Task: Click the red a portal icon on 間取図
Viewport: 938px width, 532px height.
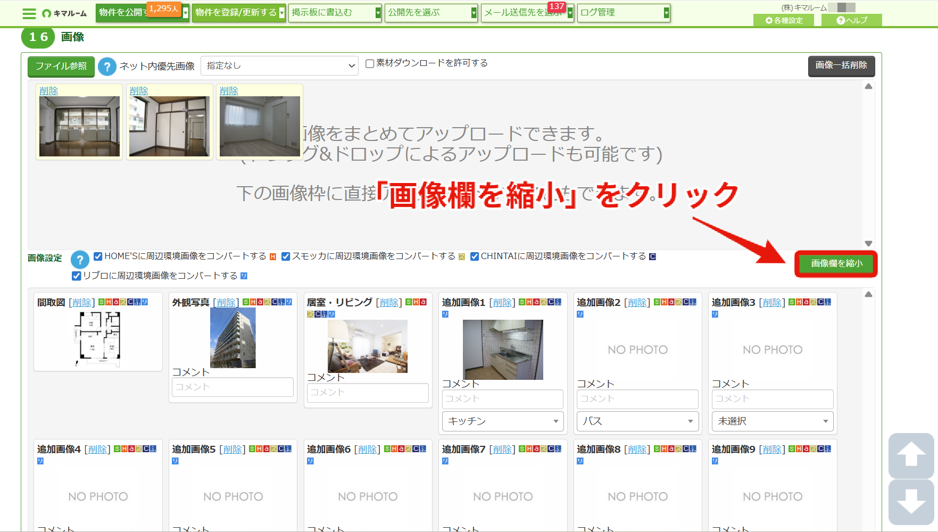Action: tap(116, 302)
